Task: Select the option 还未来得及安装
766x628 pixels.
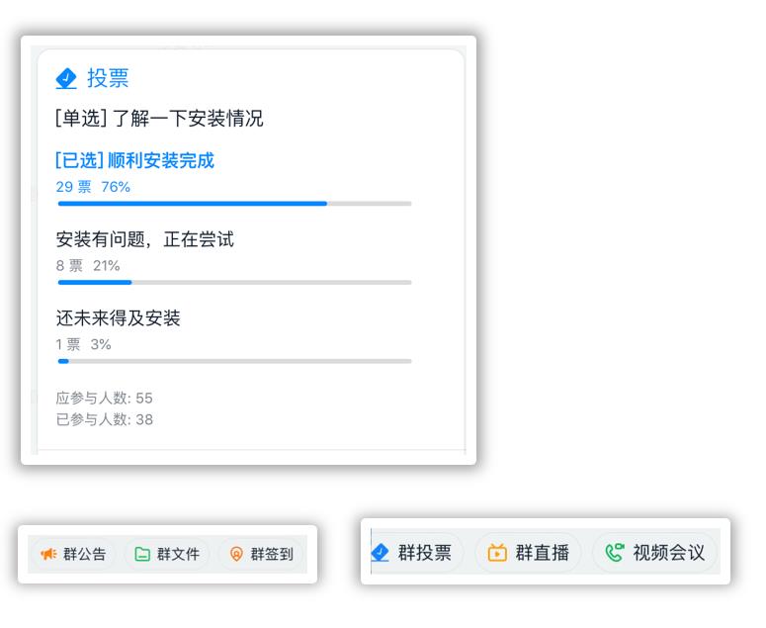Action: pos(118,318)
